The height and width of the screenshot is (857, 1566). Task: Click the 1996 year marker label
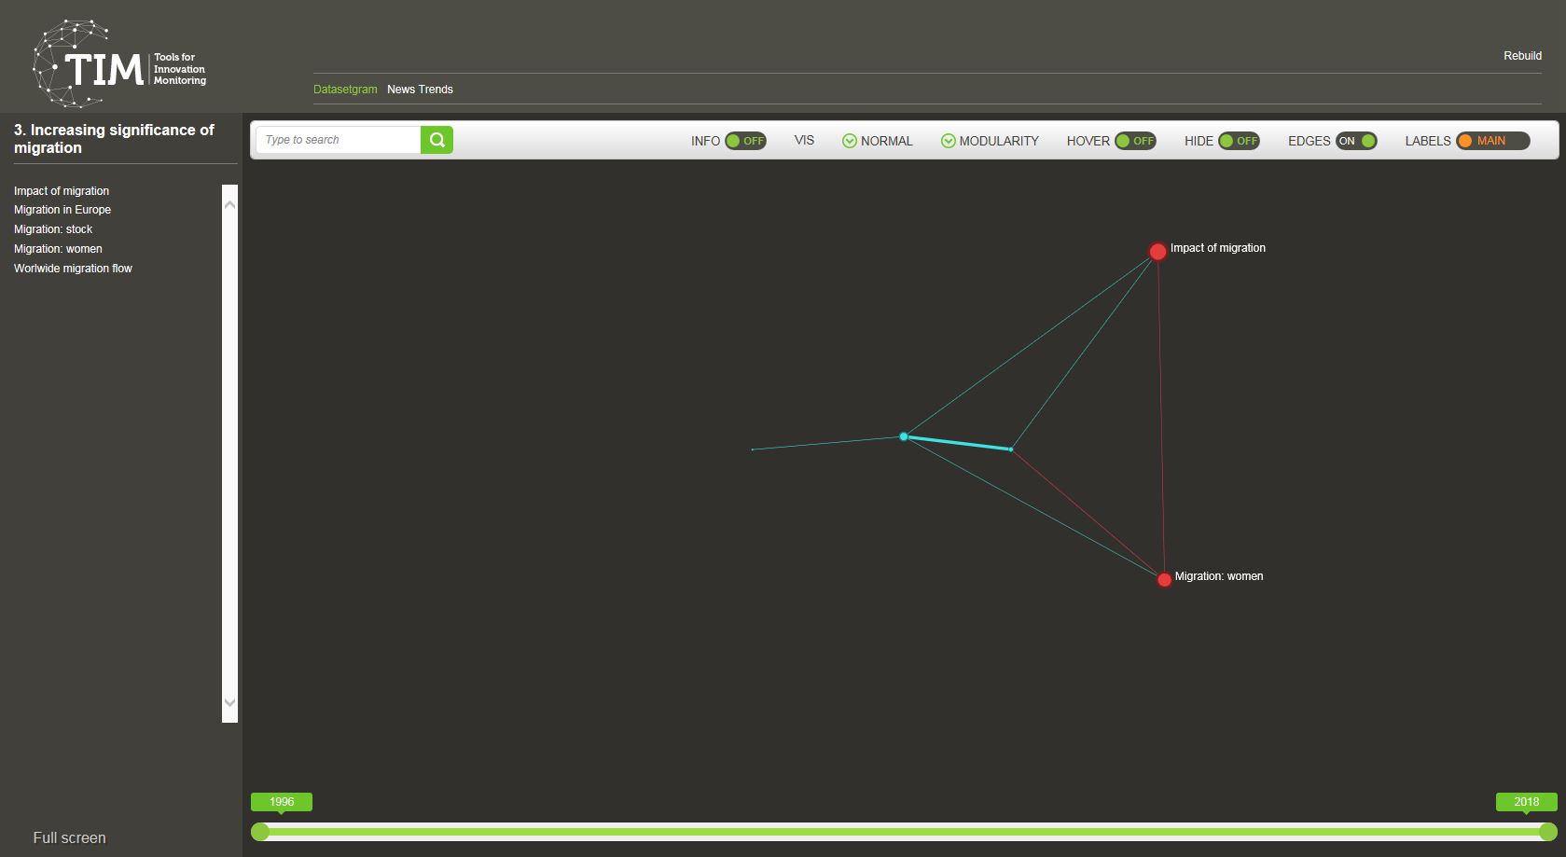tap(282, 802)
